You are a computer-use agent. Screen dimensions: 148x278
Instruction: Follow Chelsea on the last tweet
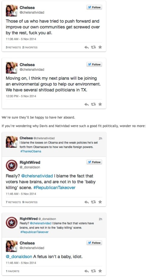pos(94,243)
